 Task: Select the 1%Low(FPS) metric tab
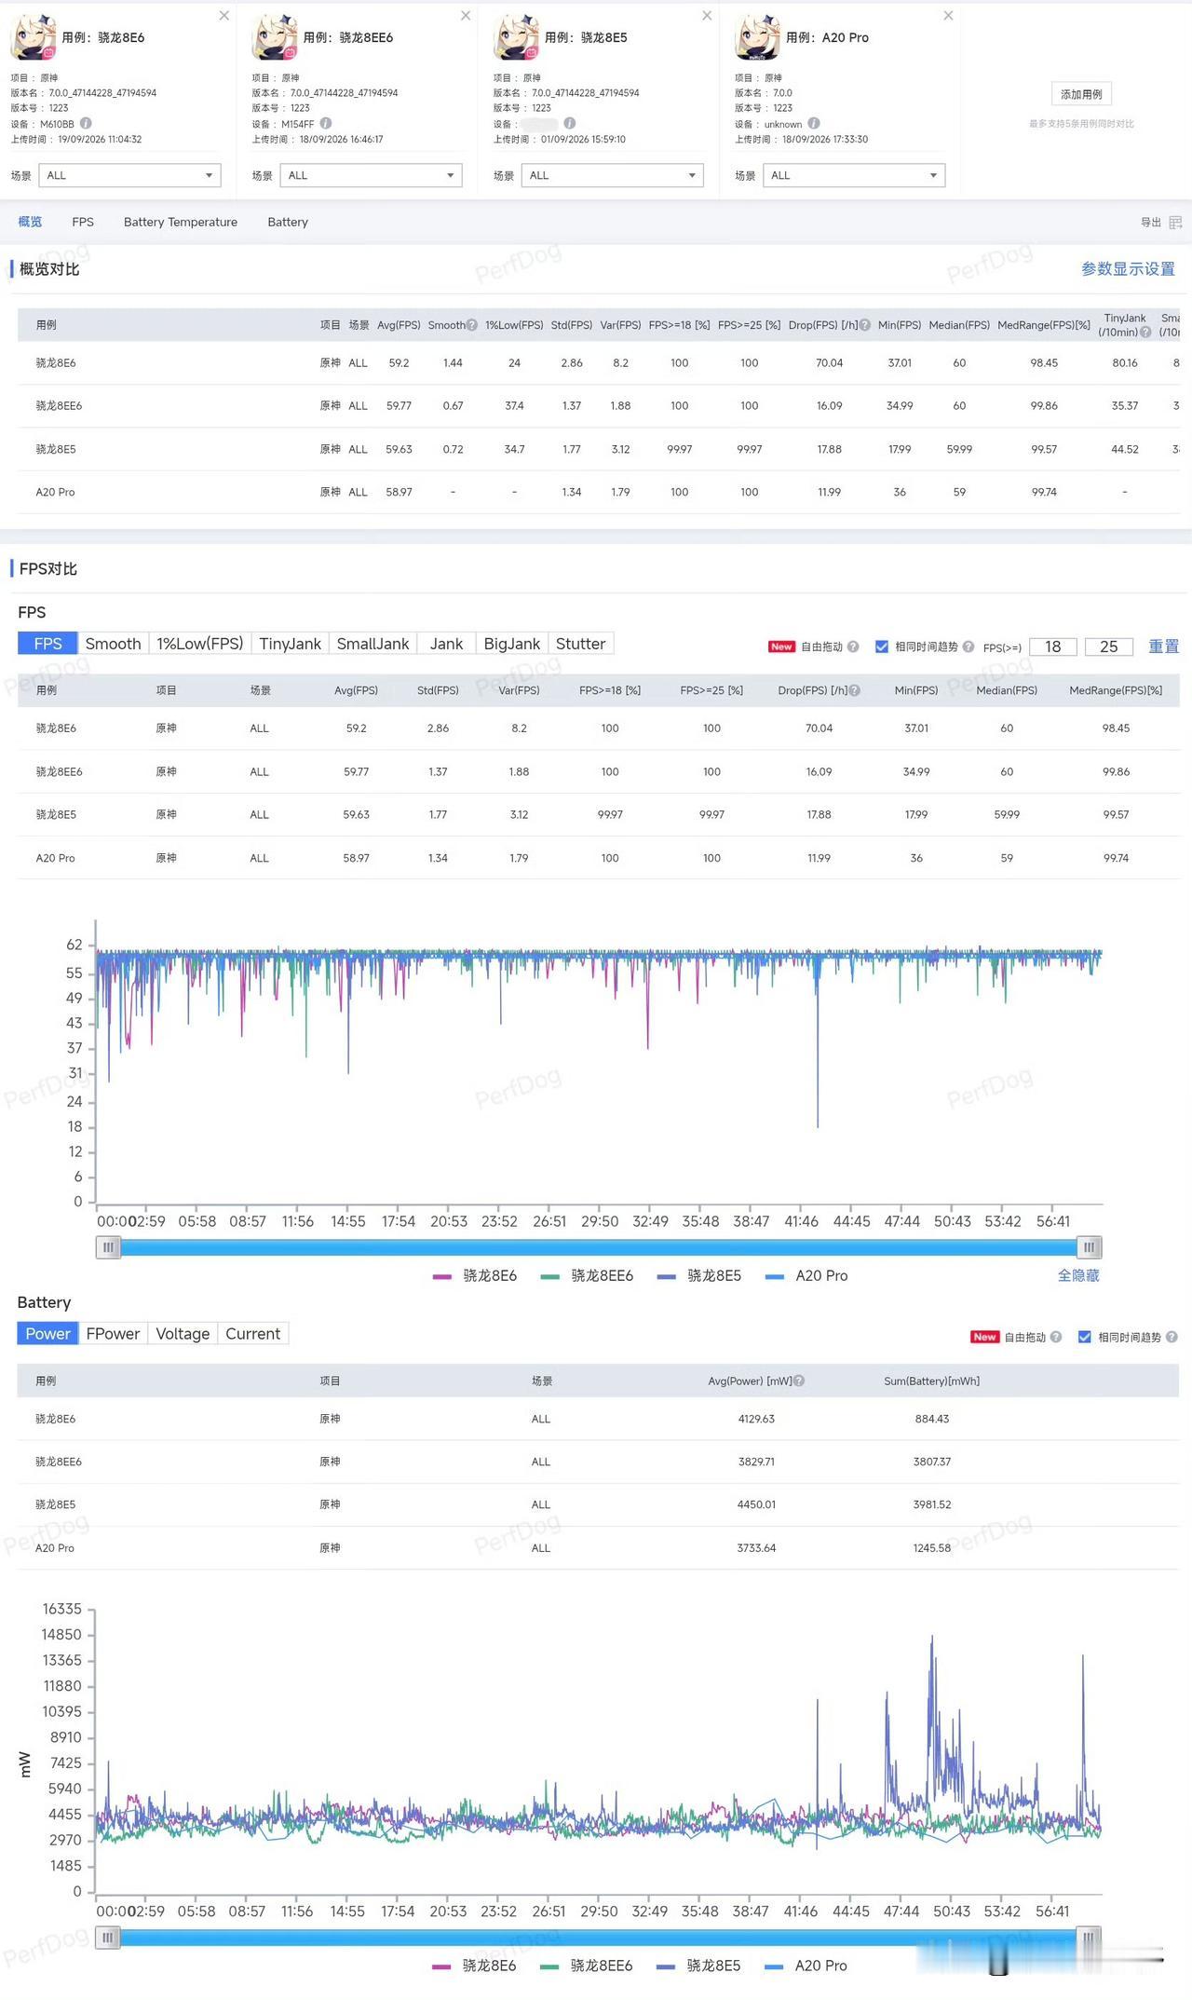(200, 644)
